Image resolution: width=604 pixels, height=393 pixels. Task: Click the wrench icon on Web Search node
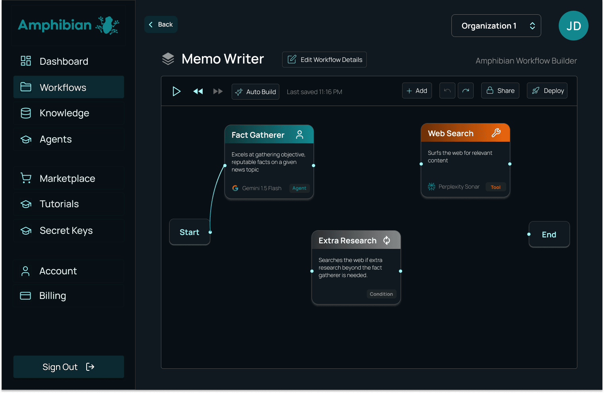pyautogui.click(x=496, y=133)
